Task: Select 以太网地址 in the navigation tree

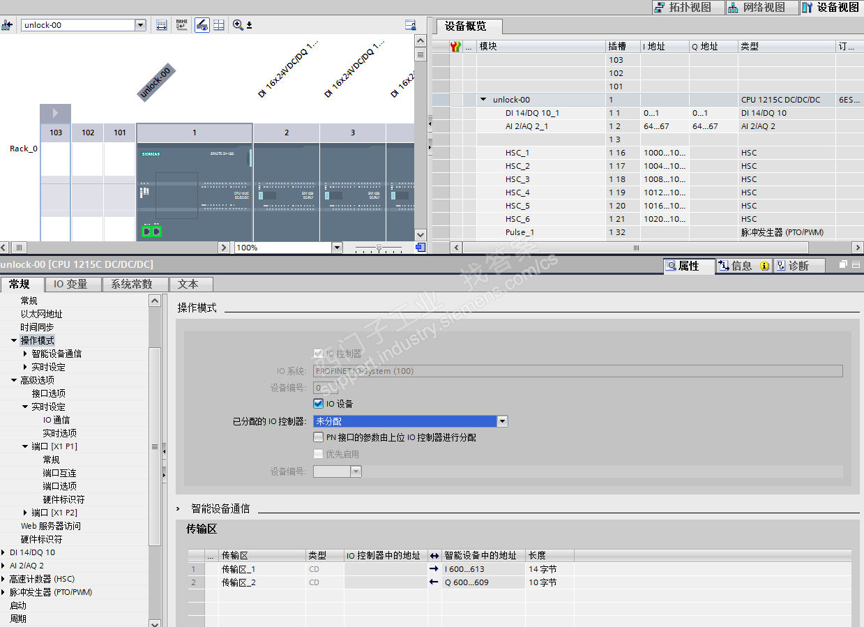Action: pos(41,314)
